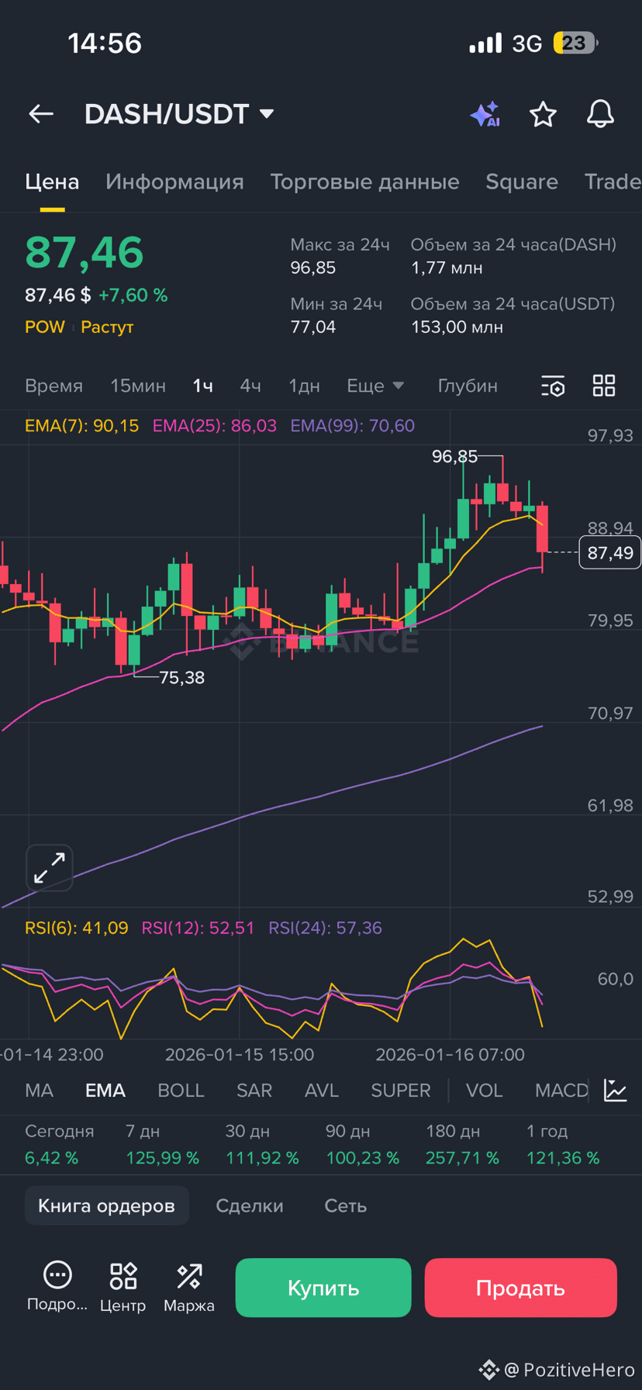Image resolution: width=642 pixels, height=1390 pixels.
Task: Open the Центр squares icon
Action: (x=123, y=1275)
